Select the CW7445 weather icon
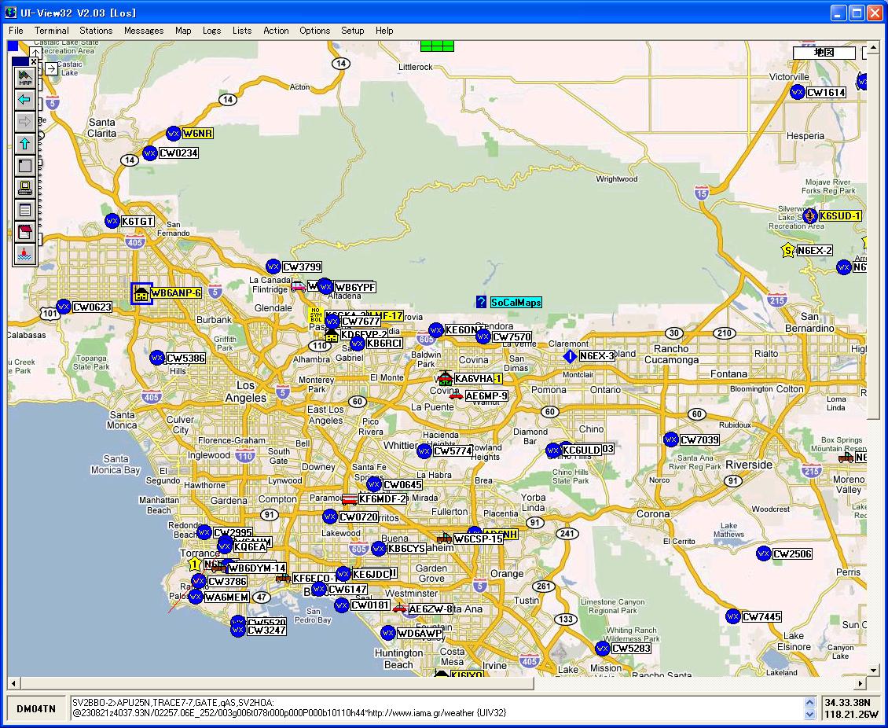This screenshot has width=888, height=728. tap(733, 616)
